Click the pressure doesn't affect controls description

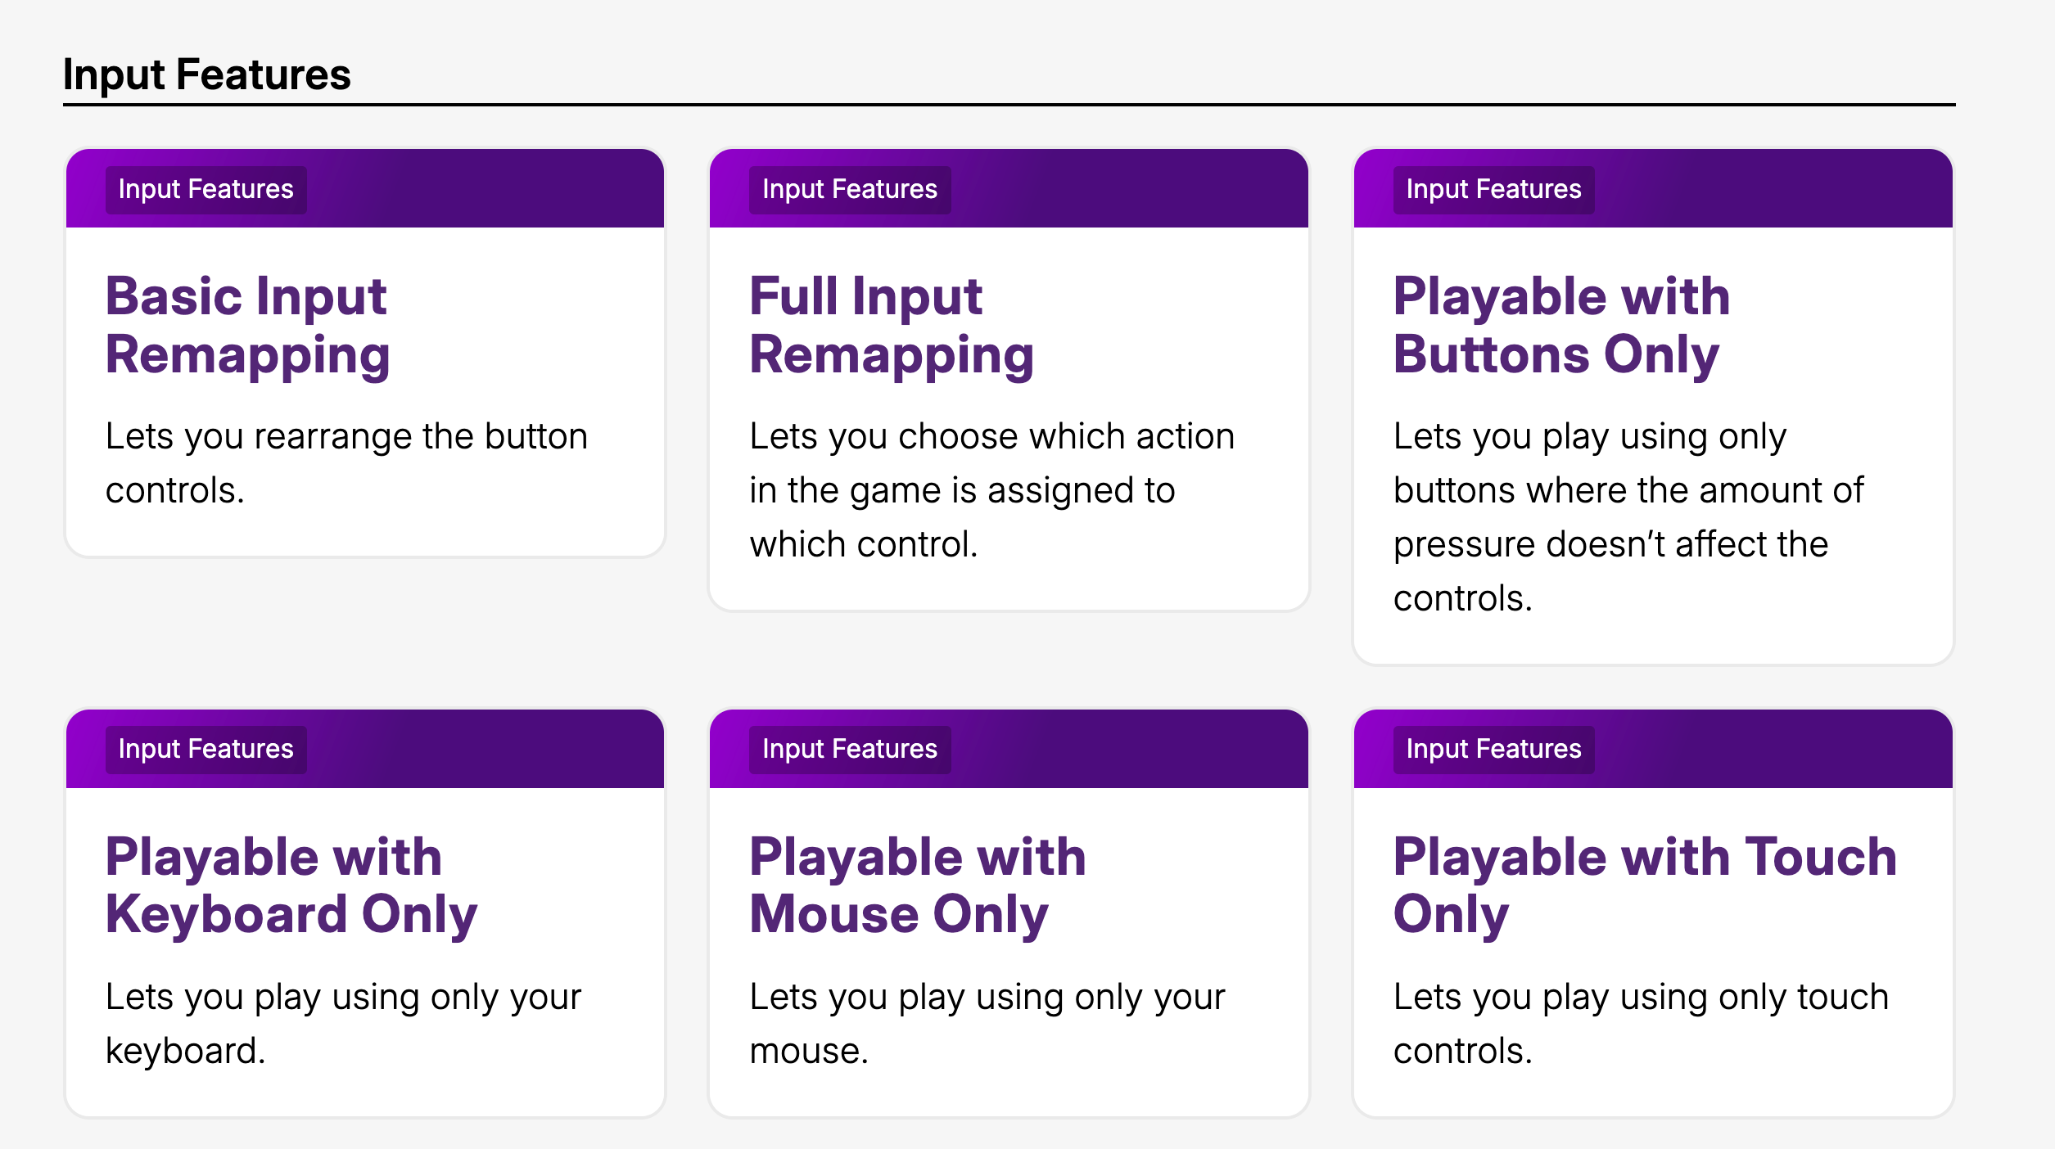(1627, 517)
